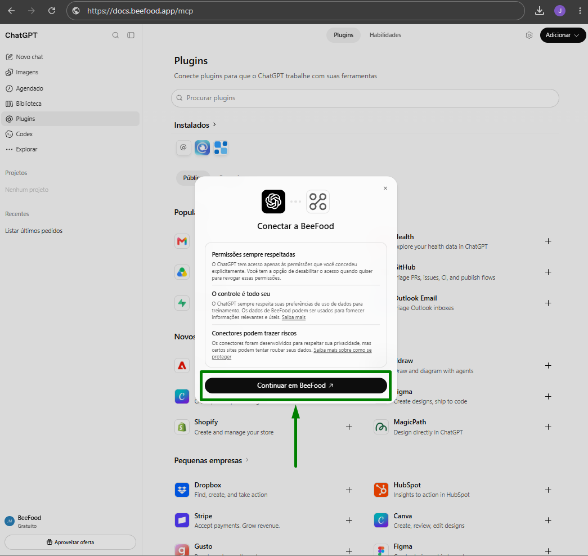The height and width of the screenshot is (556, 588).
Task: Add the Stripe plugin with its plus
Action: click(x=349, y=521)
